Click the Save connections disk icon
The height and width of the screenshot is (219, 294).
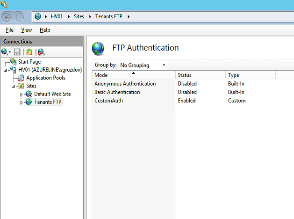(x=17, y=52)
